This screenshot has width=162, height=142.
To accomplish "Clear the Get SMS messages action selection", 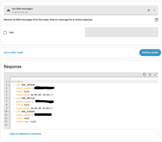I will point(149,10).
